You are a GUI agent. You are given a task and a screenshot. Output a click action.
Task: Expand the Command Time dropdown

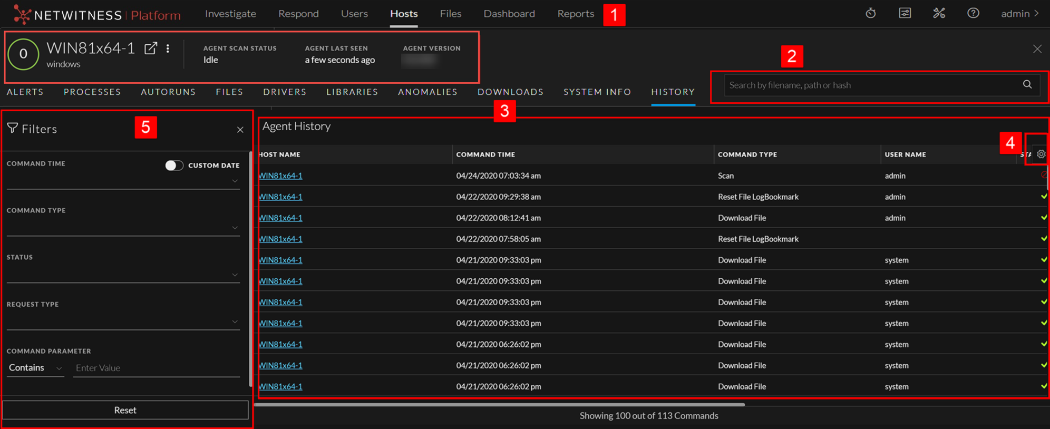[x=235, y=181]
